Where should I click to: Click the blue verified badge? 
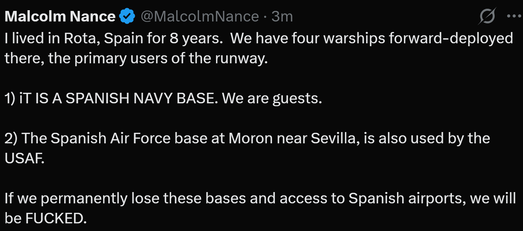(127, 17)
